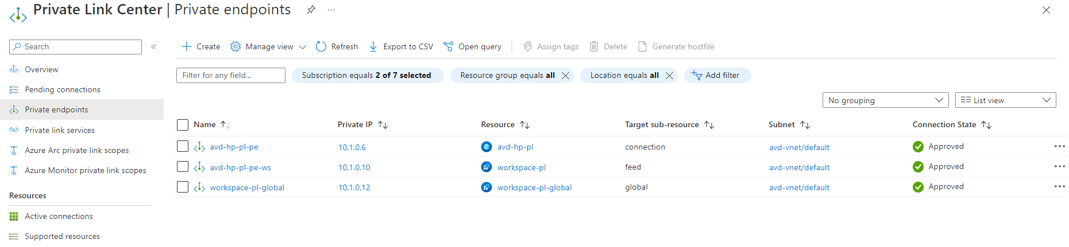Sort by Subnet column

(x=789, y=124)
